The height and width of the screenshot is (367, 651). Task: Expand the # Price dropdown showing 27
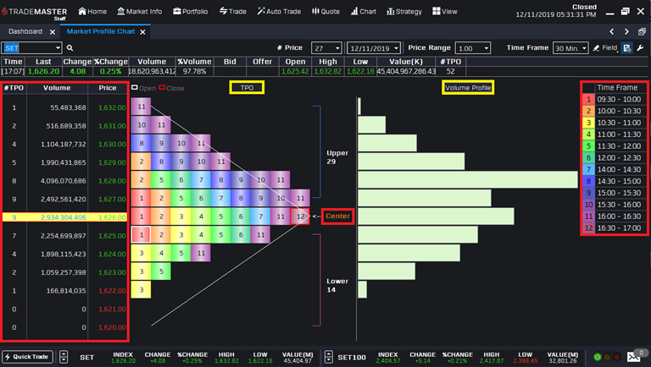coord(337,48)
